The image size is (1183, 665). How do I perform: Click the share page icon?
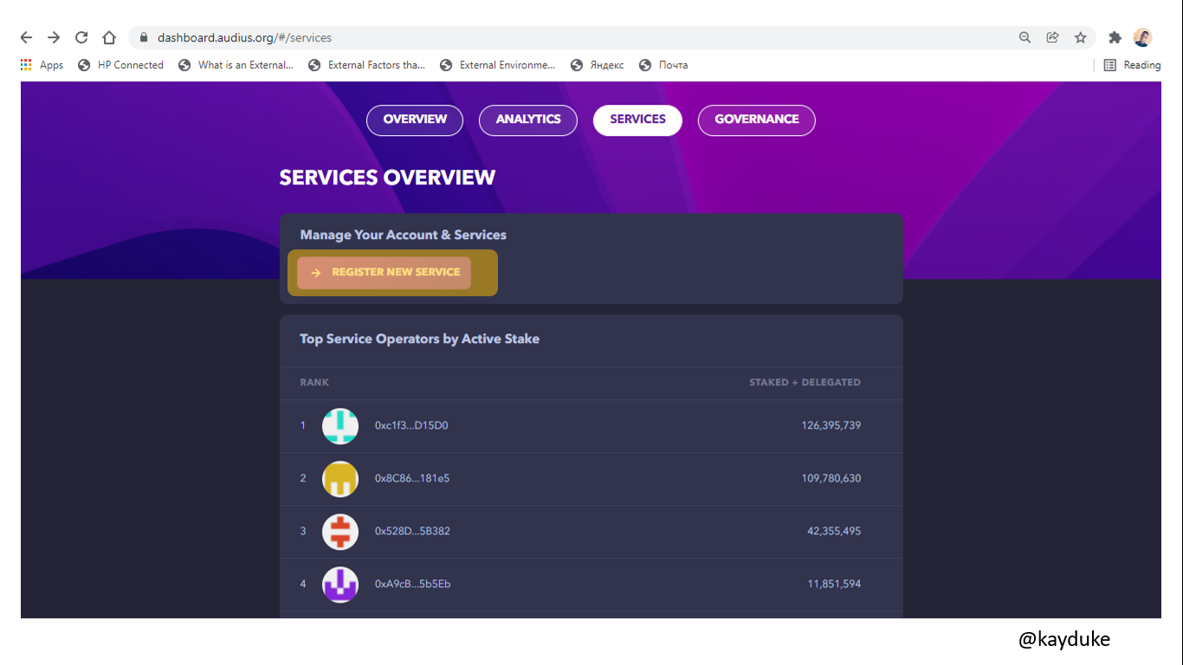point(1053,37)
